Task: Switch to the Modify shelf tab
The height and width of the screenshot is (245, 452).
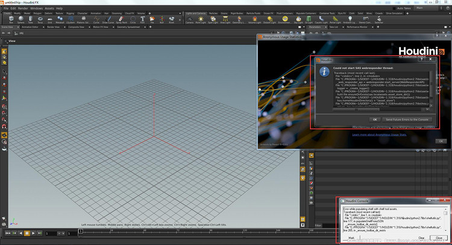Action: 17,13
